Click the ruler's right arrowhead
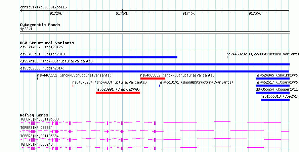The image size is (299, 152). point(289,11)
